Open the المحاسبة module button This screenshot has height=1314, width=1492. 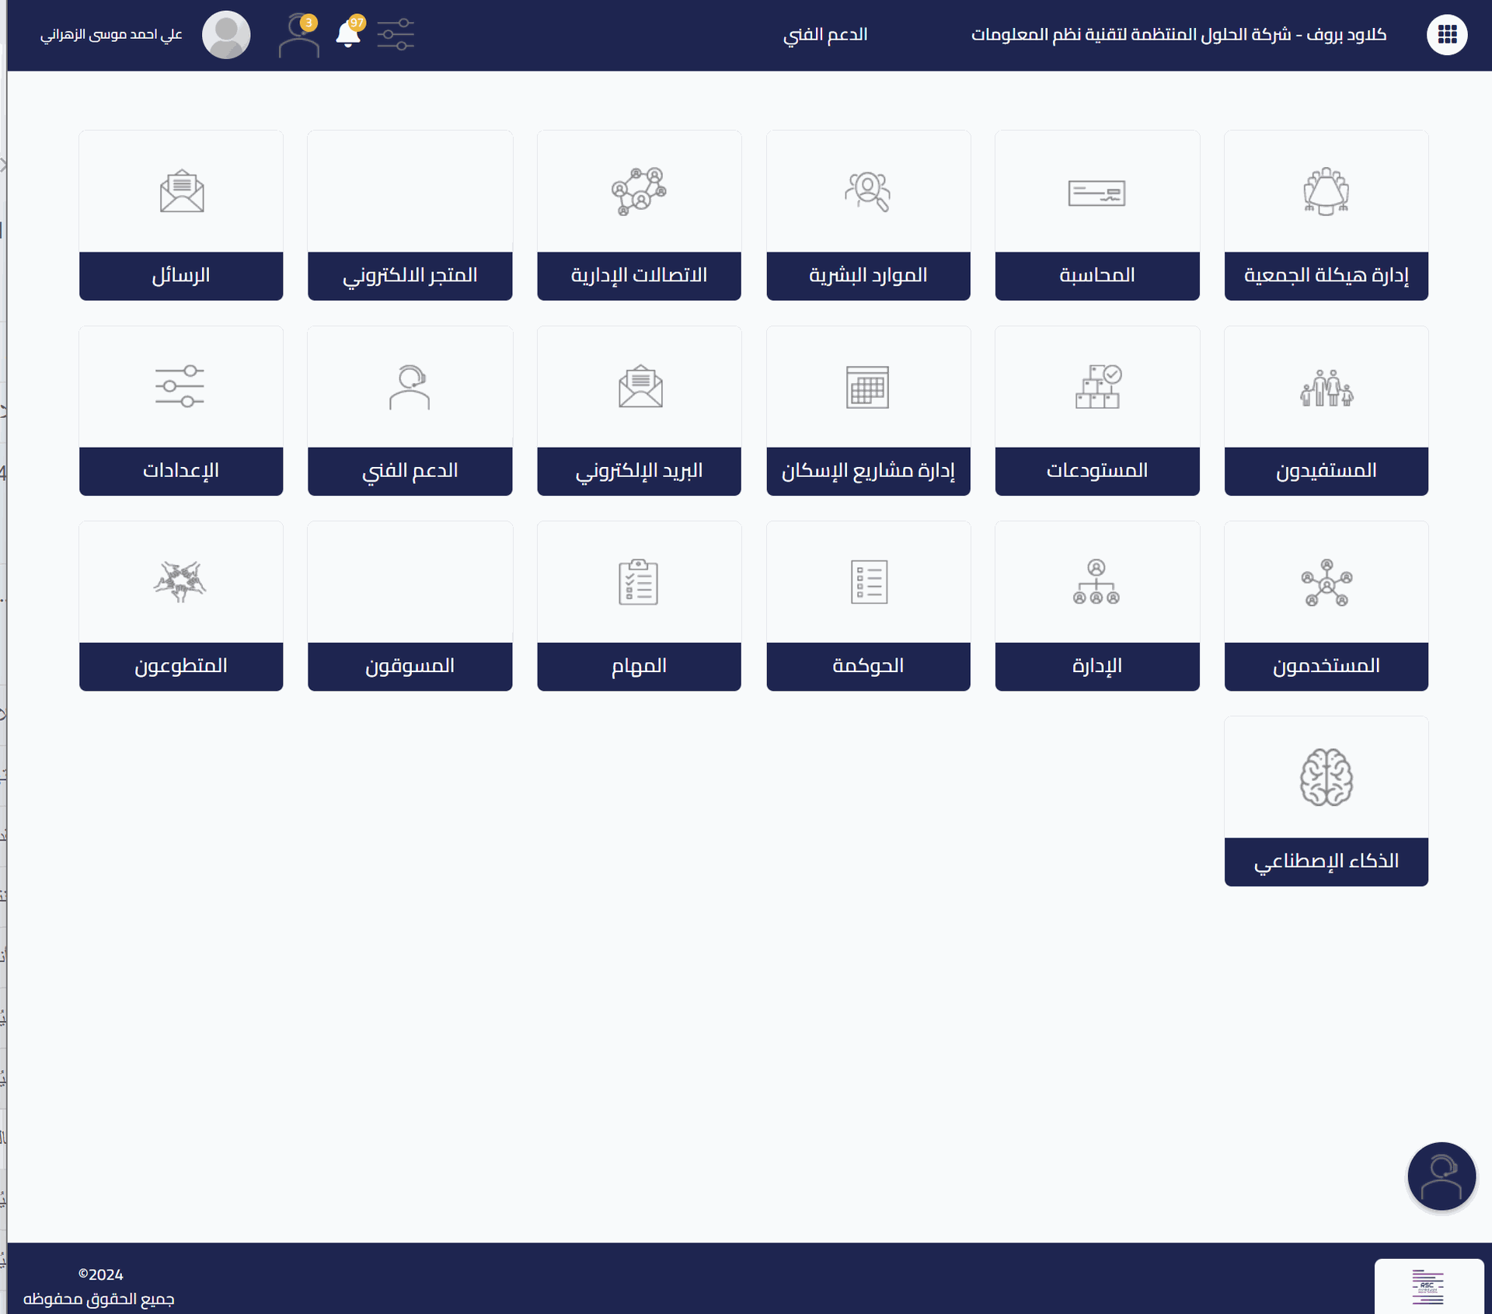pos(1096,275)
